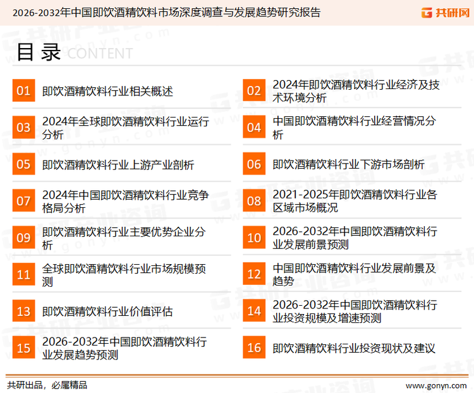This screenshot has width=474, height=393.
Task: Click the orange 14 chapter badge
Action: click(254, 311)
